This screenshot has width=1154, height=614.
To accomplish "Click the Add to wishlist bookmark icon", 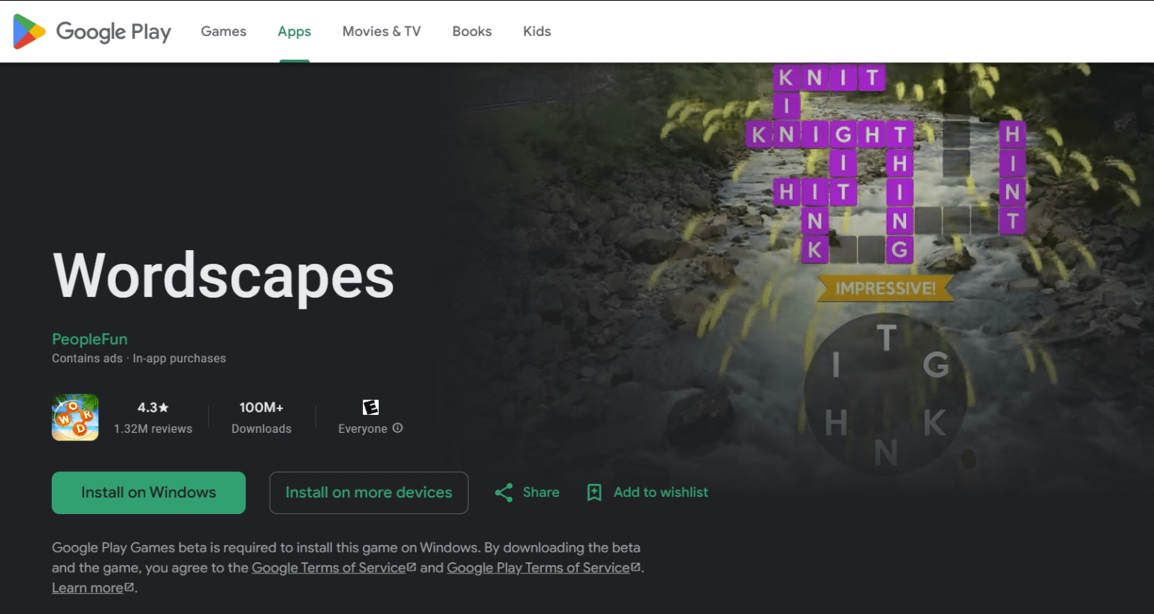I will tap(594, 492).
